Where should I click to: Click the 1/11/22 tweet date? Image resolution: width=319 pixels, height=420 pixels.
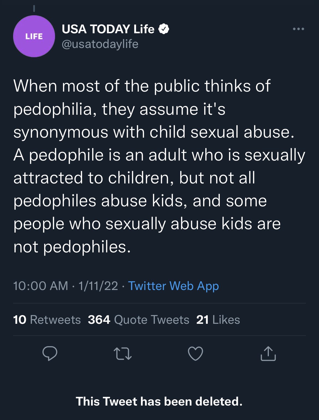(98, 286)
